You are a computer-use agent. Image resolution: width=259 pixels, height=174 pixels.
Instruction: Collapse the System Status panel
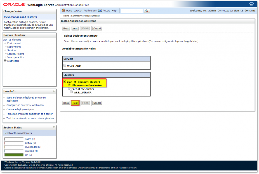(54, 128)
